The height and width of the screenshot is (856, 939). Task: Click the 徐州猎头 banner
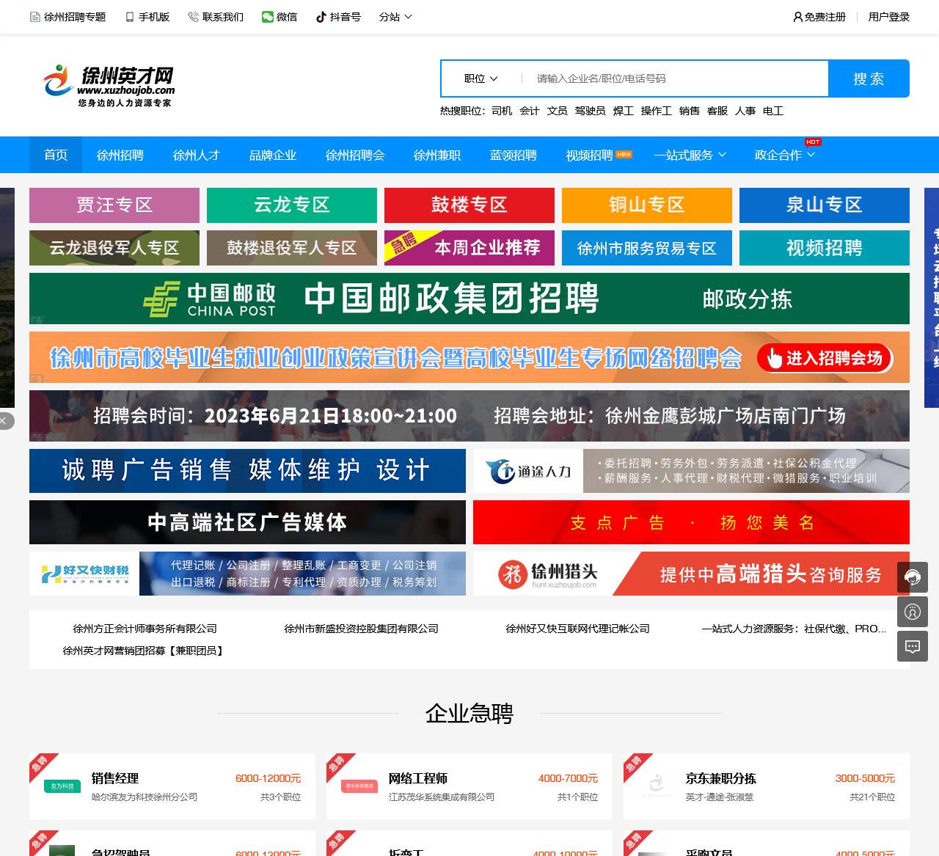pyautogui.click(x=691, y=574)
